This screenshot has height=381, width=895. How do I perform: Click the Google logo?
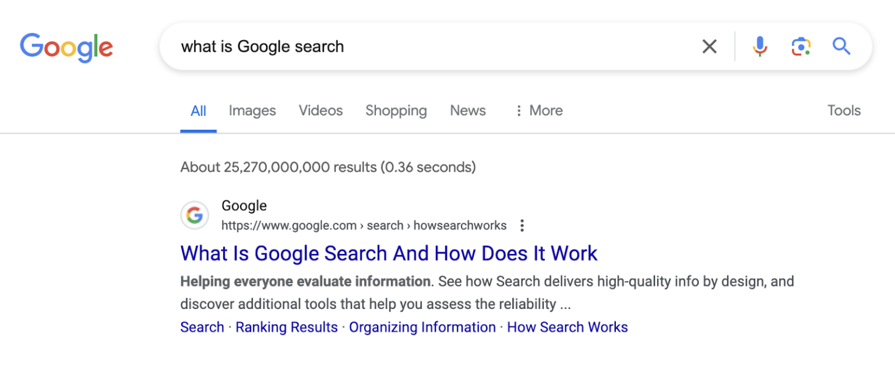(x=66, y=47)
